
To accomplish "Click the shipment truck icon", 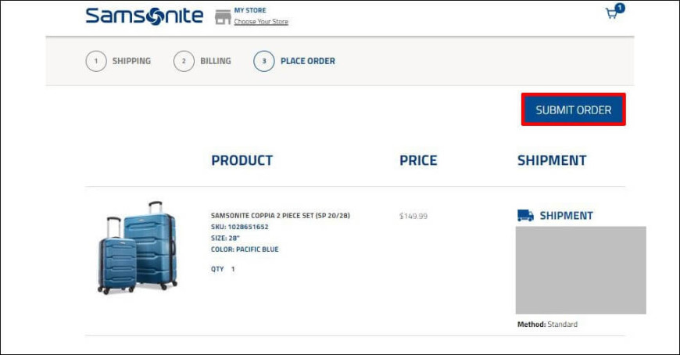I will point(525,215).
